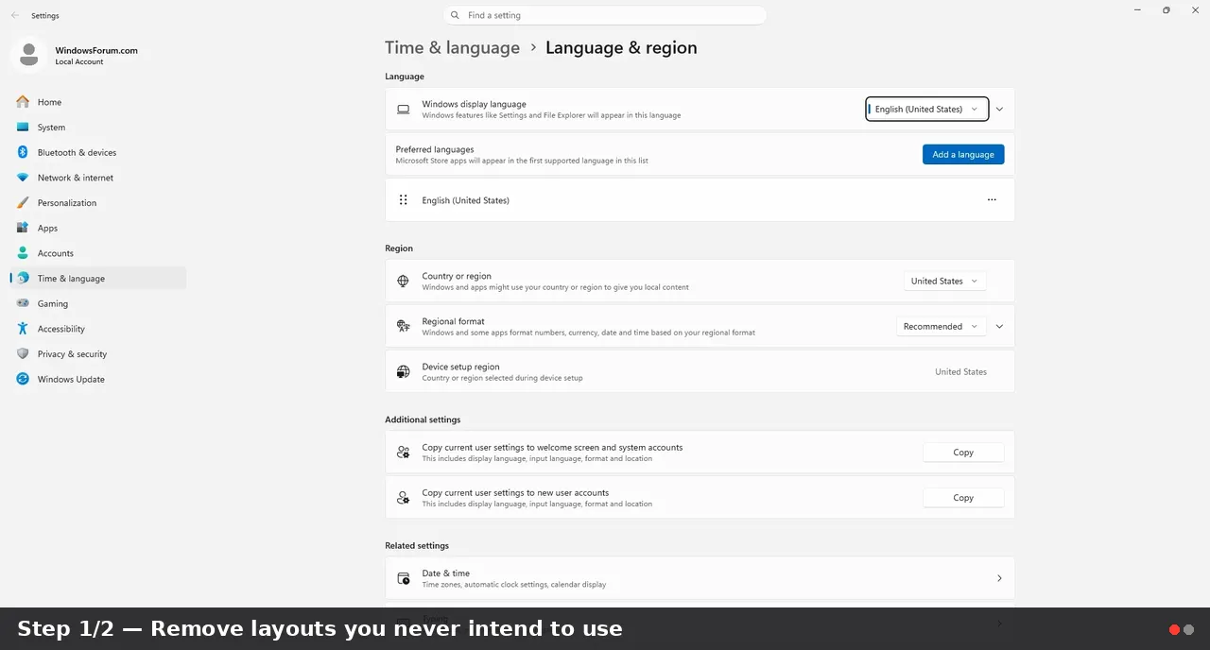Click the WindowsForum.com account name
The width and height of the screenshot is (1210, 650).
(96, 50)
